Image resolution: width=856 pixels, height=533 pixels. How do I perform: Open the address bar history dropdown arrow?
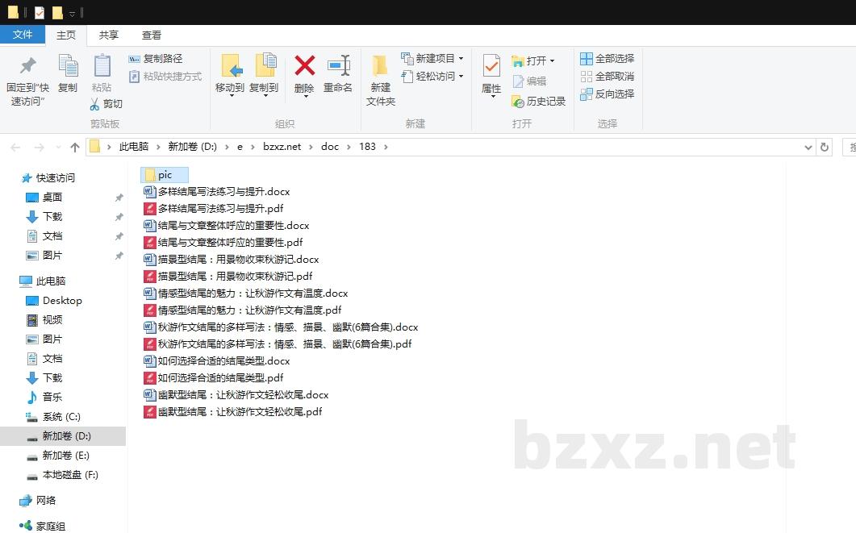click(x=808, y=147)
